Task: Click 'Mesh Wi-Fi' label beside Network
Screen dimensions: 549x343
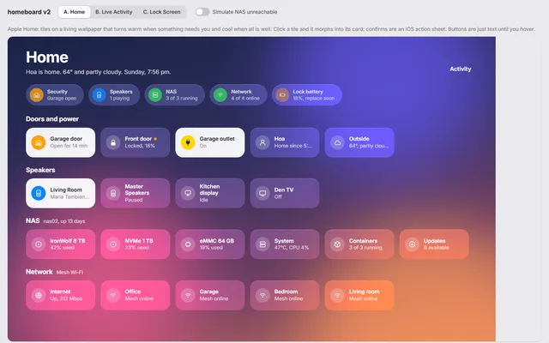Action: (x=69, y=273)
